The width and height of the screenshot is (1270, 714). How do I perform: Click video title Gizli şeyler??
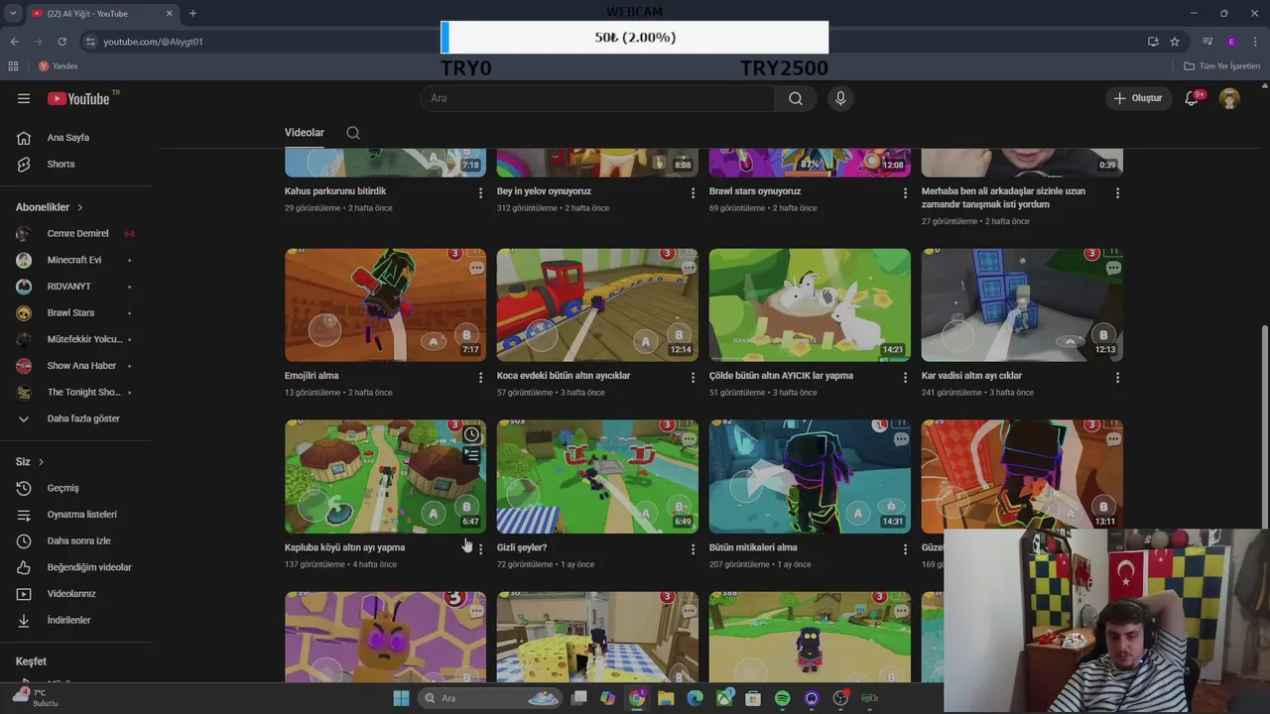522,547
